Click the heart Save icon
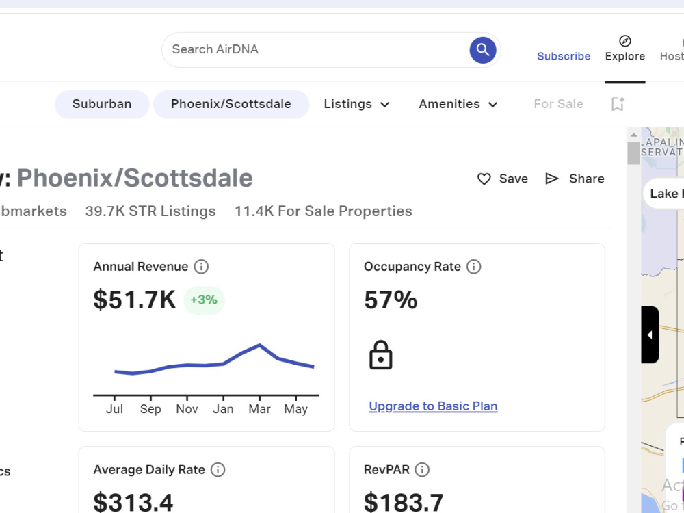Image resolution: width=684 pixels, height=513 pixels. click(x=484, y=179)
